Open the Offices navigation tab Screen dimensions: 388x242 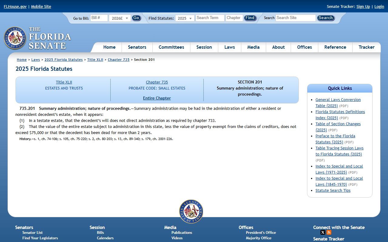[304, 47]
